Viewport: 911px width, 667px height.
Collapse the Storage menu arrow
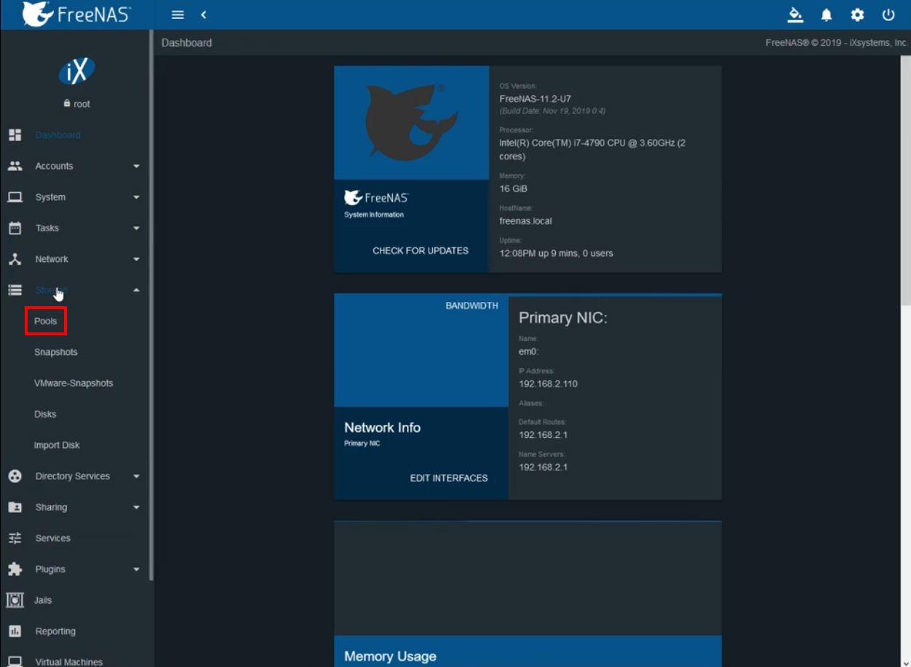click(x=136, y=290)
